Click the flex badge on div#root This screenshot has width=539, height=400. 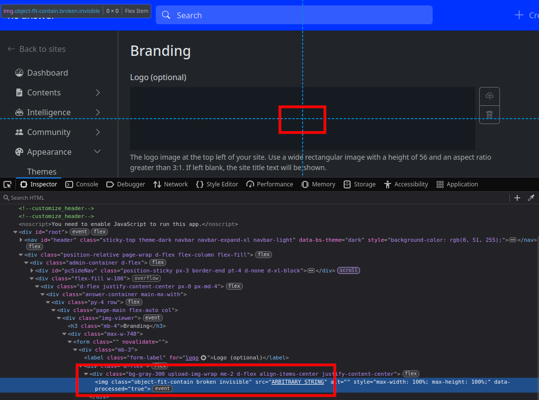100,232
